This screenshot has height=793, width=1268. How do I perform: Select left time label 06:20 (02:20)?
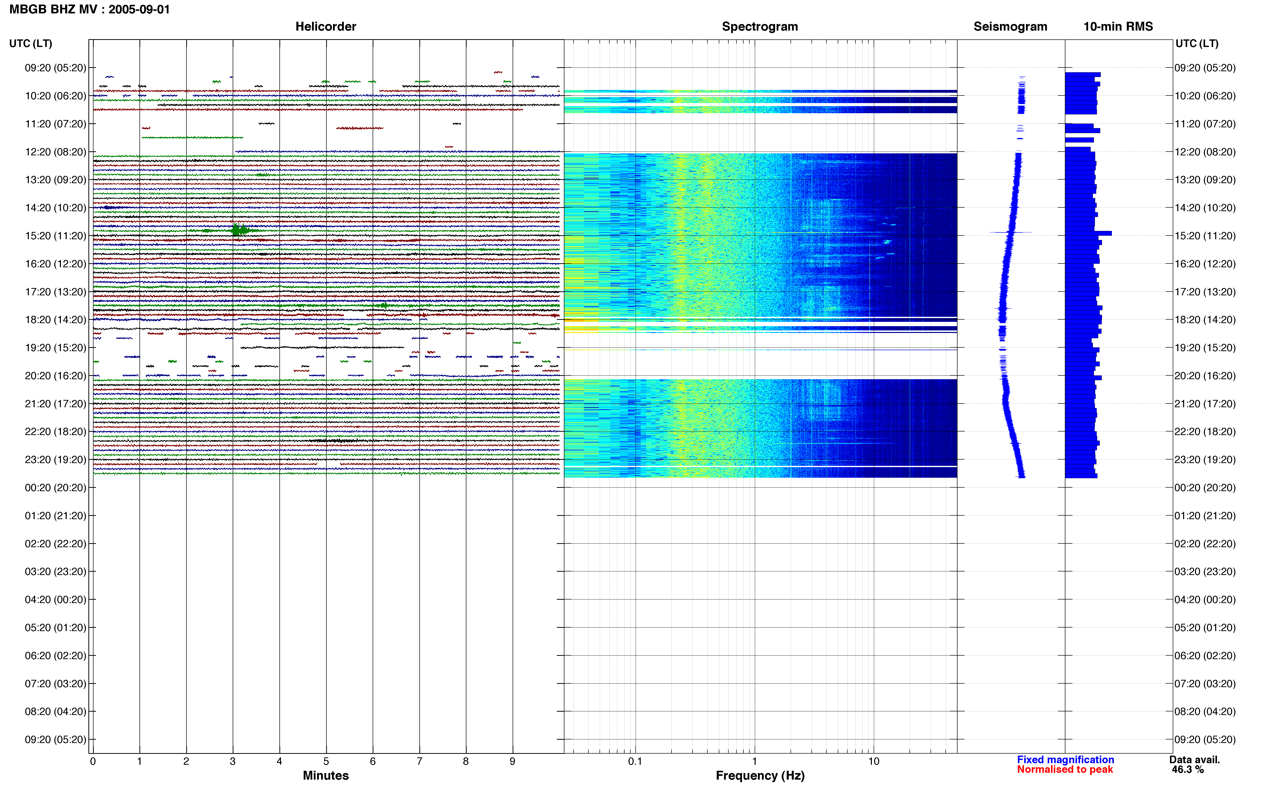click(x=56, y=655)
